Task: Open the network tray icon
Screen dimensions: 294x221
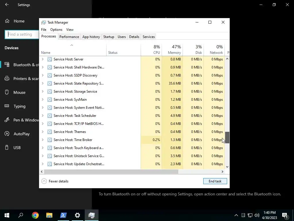Action: (x=250, y=215)
